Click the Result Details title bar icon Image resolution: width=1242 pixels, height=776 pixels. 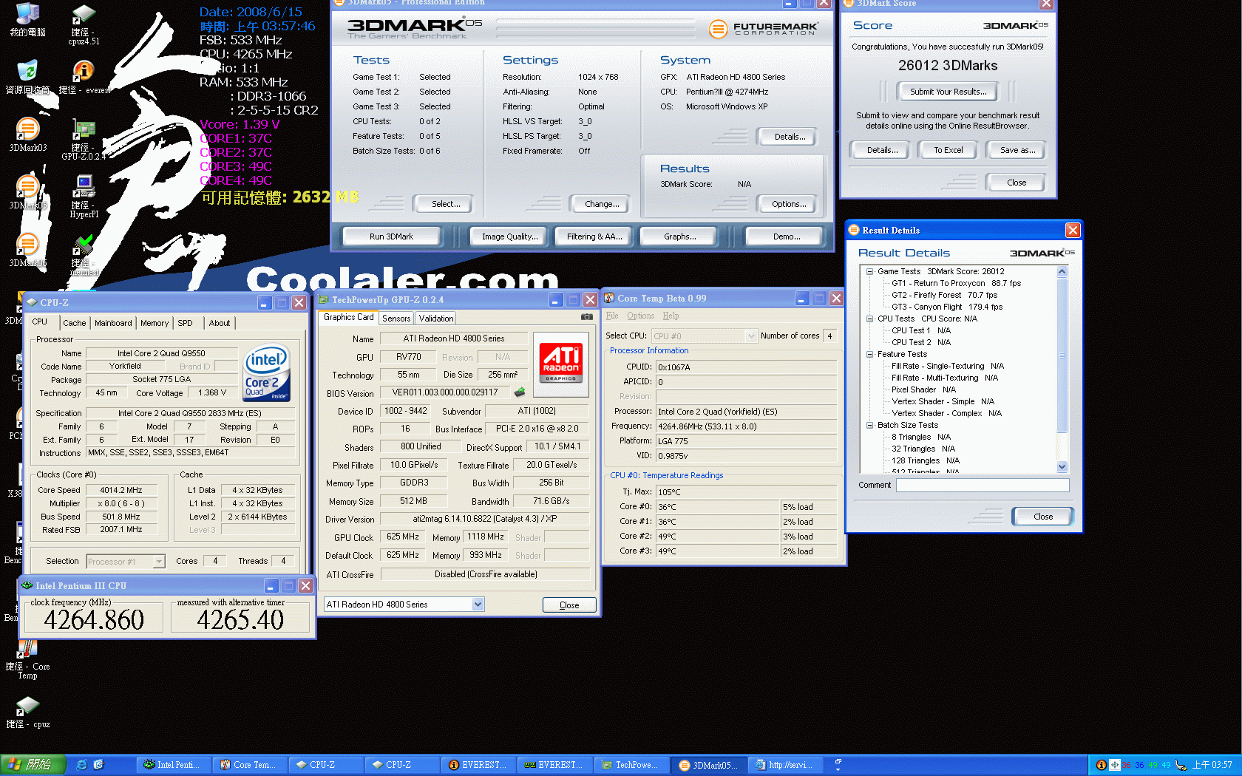click(854, 230)
